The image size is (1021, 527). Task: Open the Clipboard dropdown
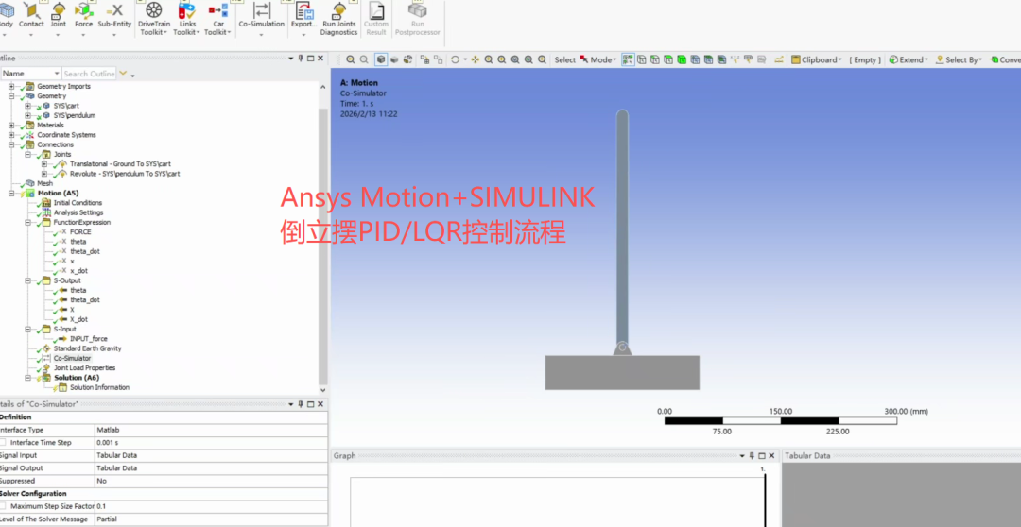[817, 59]
